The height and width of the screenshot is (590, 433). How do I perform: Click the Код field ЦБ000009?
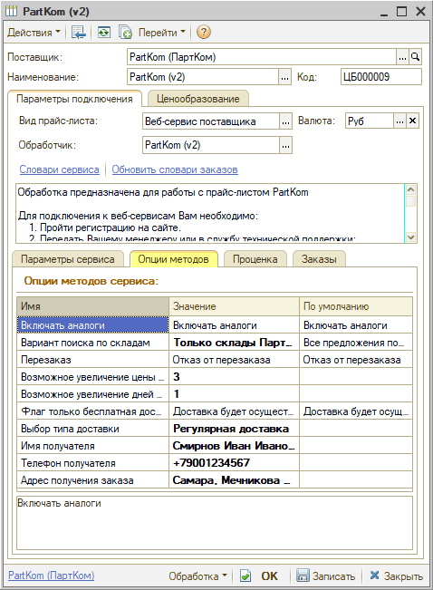(381, 77)
